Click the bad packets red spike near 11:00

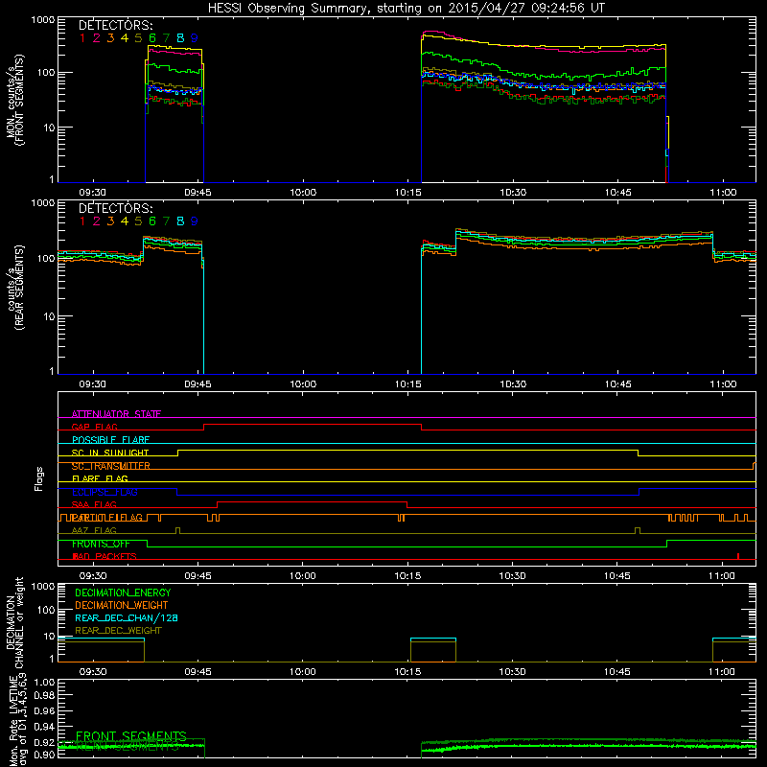(738, 556)
